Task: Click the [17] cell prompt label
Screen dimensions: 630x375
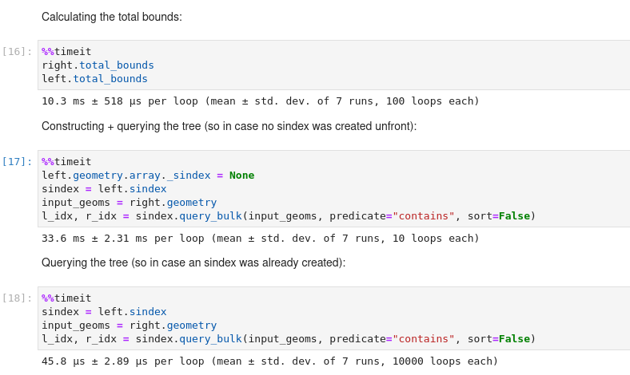Action: 17,162
